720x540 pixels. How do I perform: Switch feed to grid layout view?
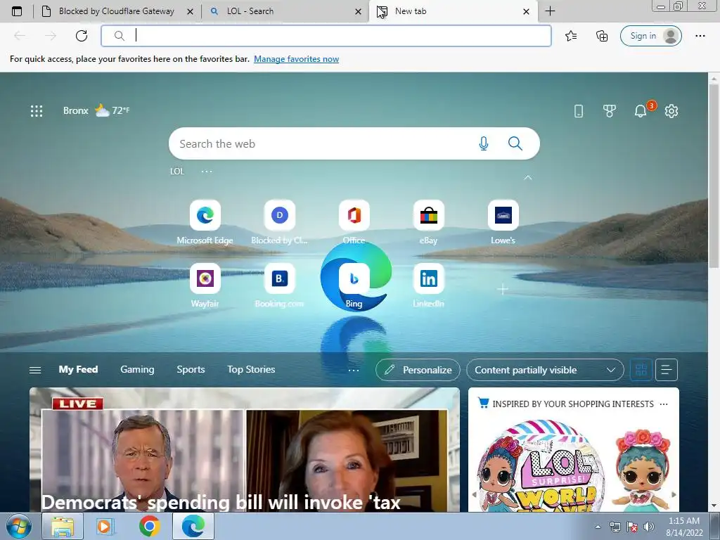[x=641, y=370]
